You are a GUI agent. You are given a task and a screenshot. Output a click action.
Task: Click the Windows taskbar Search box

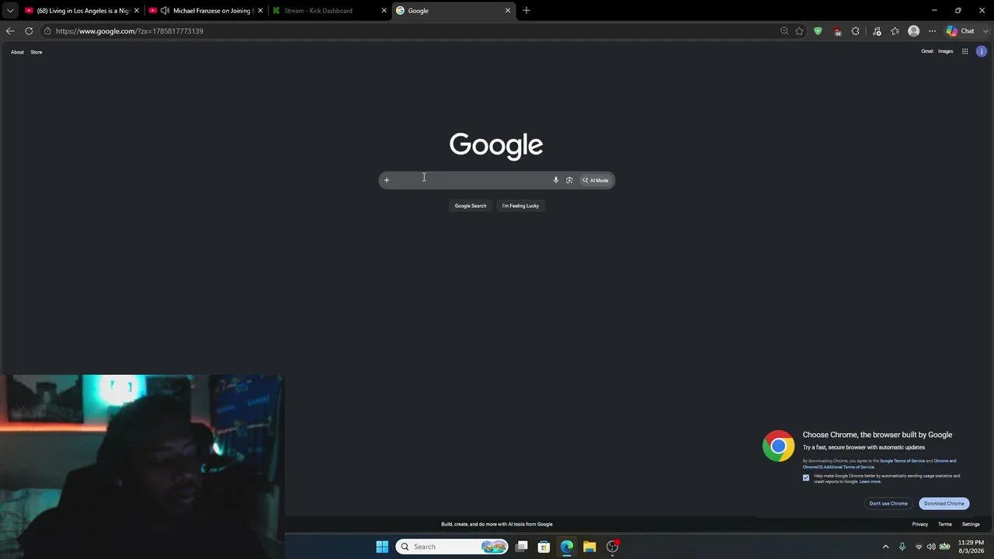click(x=452, y=547)
